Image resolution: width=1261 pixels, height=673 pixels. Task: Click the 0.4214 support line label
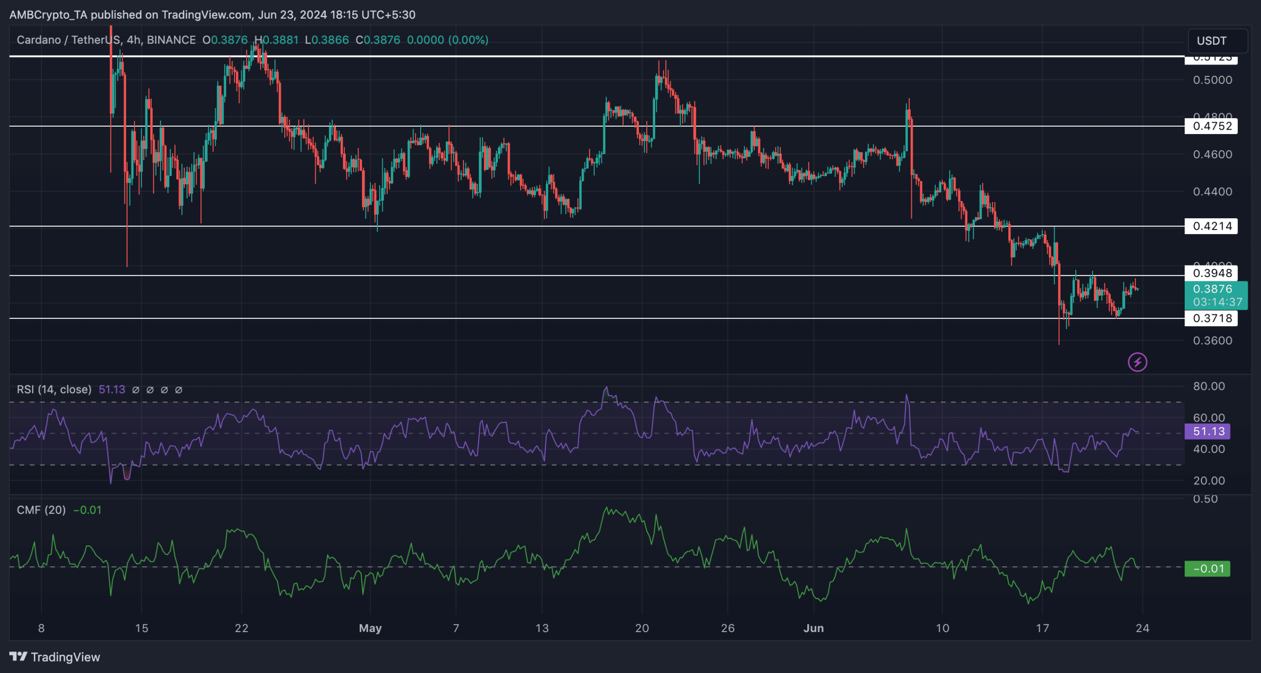[x=1212, y=226]
